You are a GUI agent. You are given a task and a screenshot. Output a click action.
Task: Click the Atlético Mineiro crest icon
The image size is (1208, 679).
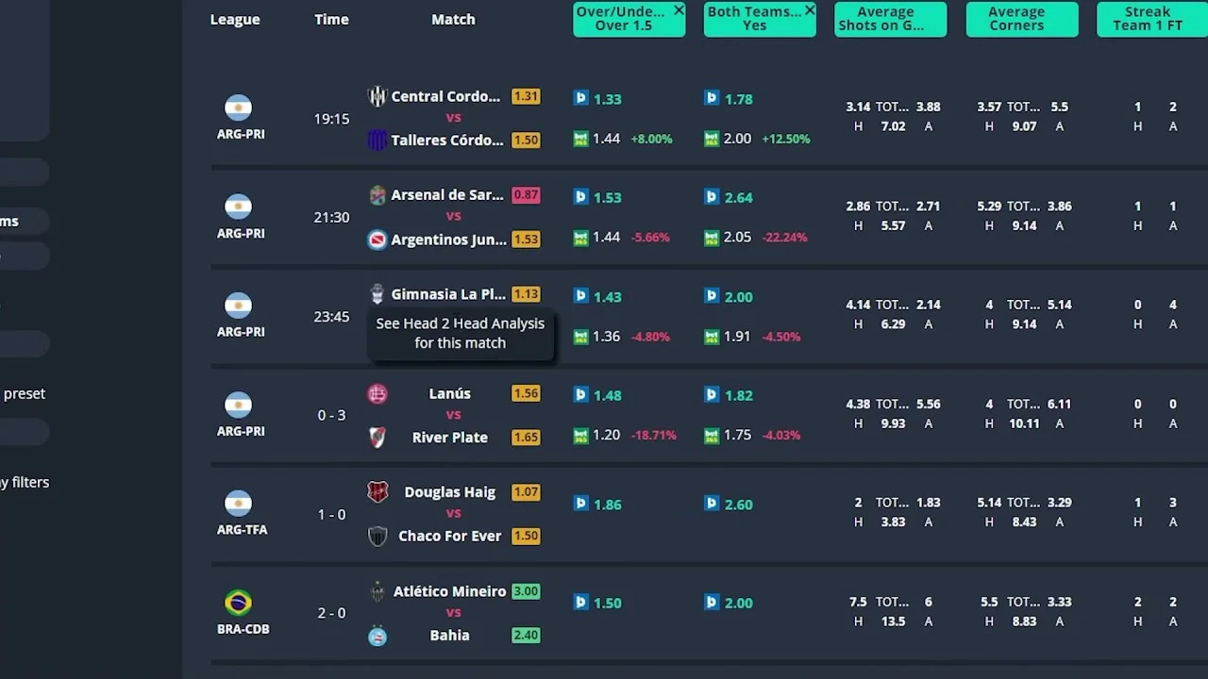(x=377, y=591)
